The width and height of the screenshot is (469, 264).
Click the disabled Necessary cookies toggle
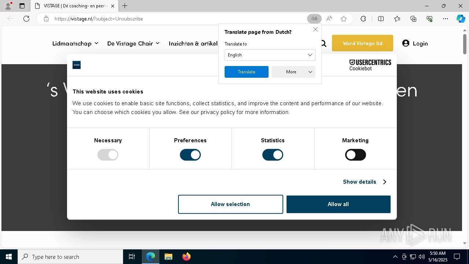(x=108, y=155)
